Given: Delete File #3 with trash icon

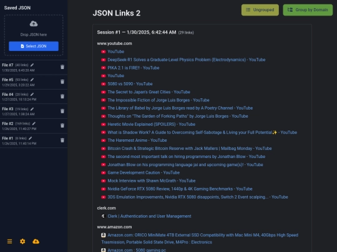Looking at the screenshot, I should coord(62,111).
